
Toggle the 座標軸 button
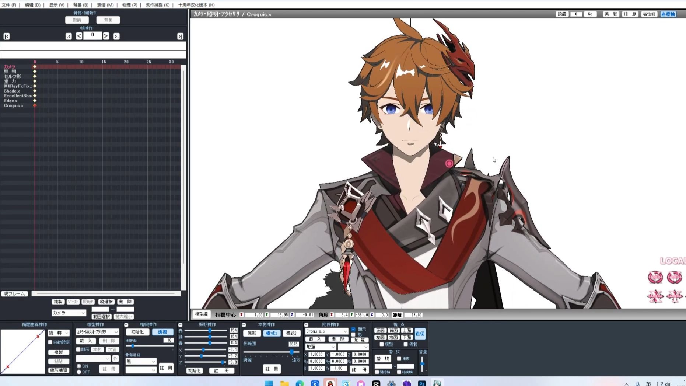click(668, 14)
